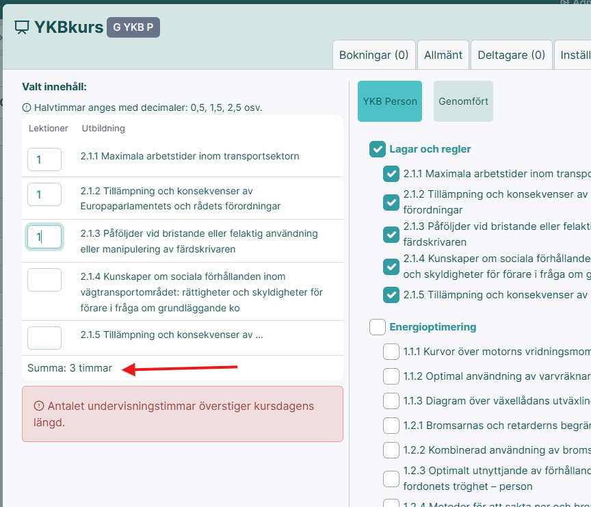Check 1.1.1 Kurvor över motorns checkbox
This screenshot has height=507, width=591.
click(x=391, y=352)
